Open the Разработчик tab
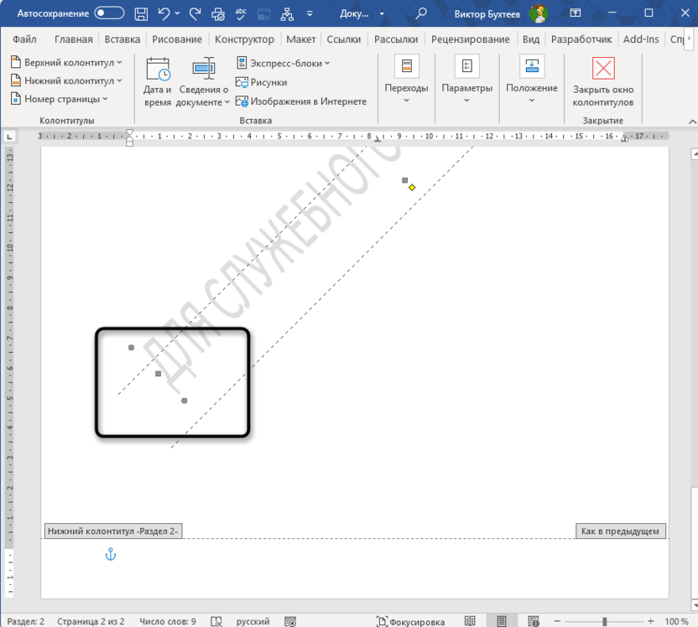Screen dimensions: 698x627 [x=581, y=39]
